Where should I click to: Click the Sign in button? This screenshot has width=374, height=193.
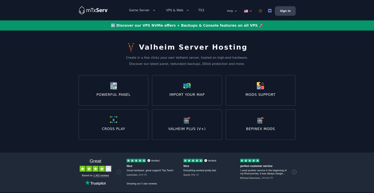[285, 11]
